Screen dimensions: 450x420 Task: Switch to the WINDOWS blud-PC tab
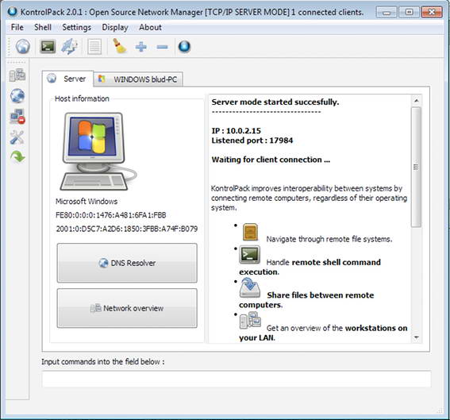[x=138, y=79]
